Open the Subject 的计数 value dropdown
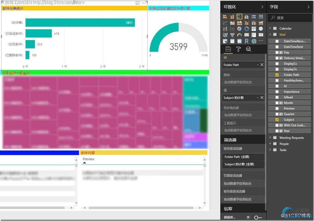Viewport: 314px width, 221px height. pyautogui.click(x=258, y=98)
